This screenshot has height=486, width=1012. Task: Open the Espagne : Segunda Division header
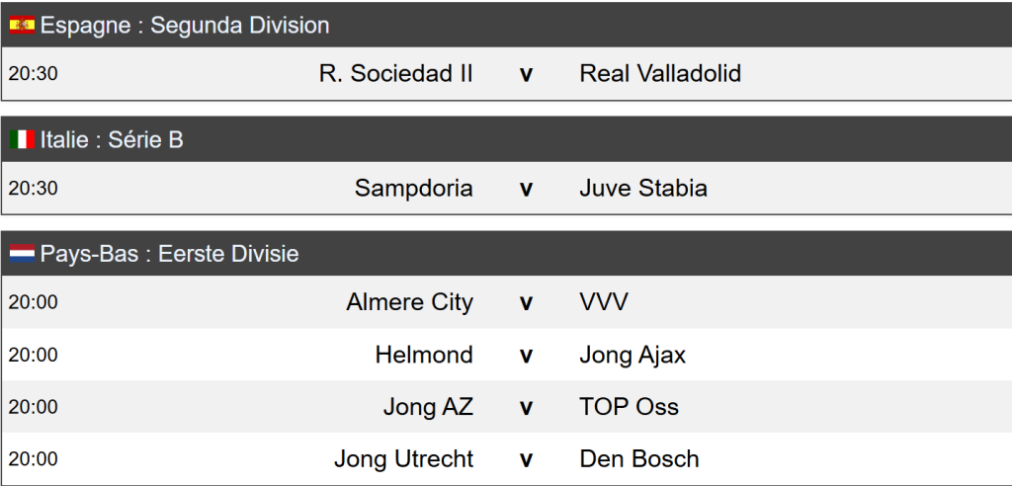[x=185, y=26]
